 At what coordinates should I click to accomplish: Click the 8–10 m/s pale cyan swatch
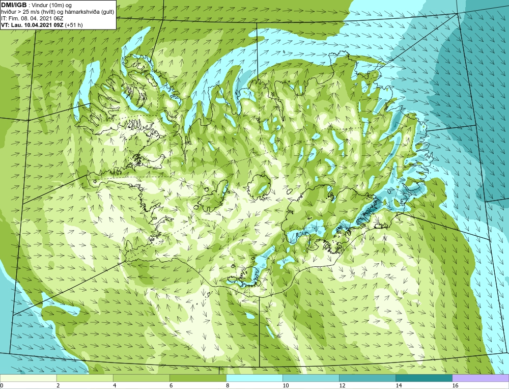tap(254, 378)
